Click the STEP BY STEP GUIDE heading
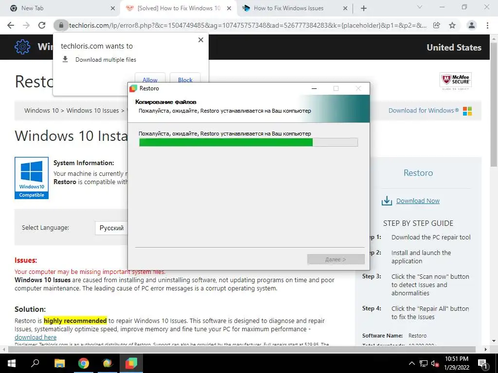The image size is (498, 373). pos(418,223)
